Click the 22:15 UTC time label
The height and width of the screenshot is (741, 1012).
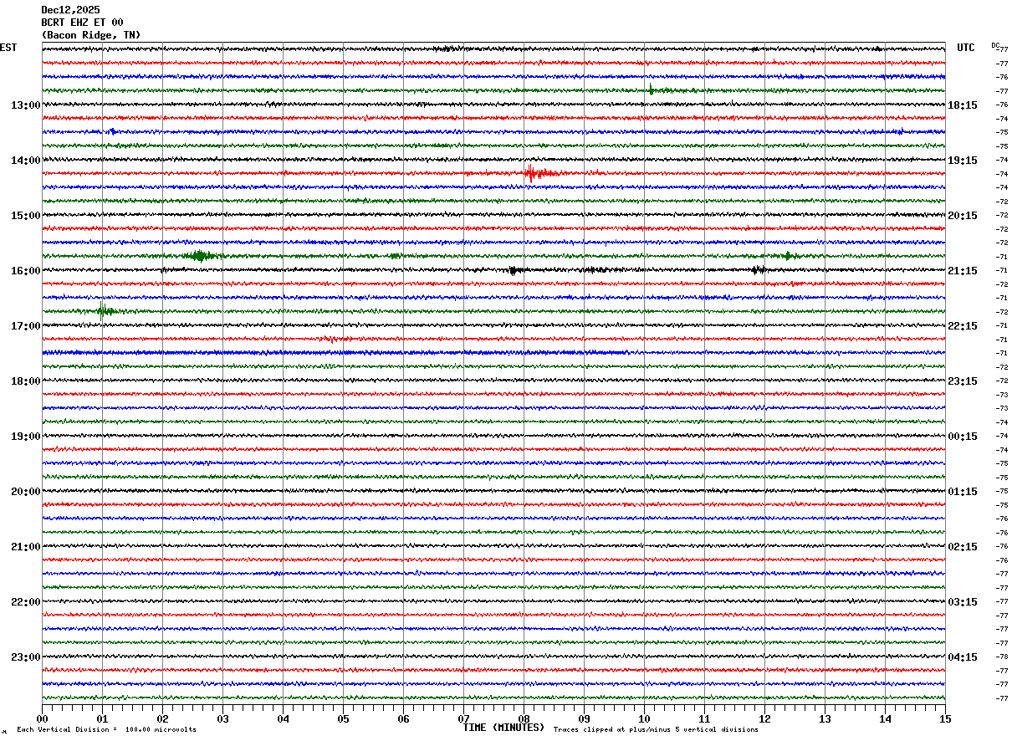pyautogui.click(x=963, y=326)
